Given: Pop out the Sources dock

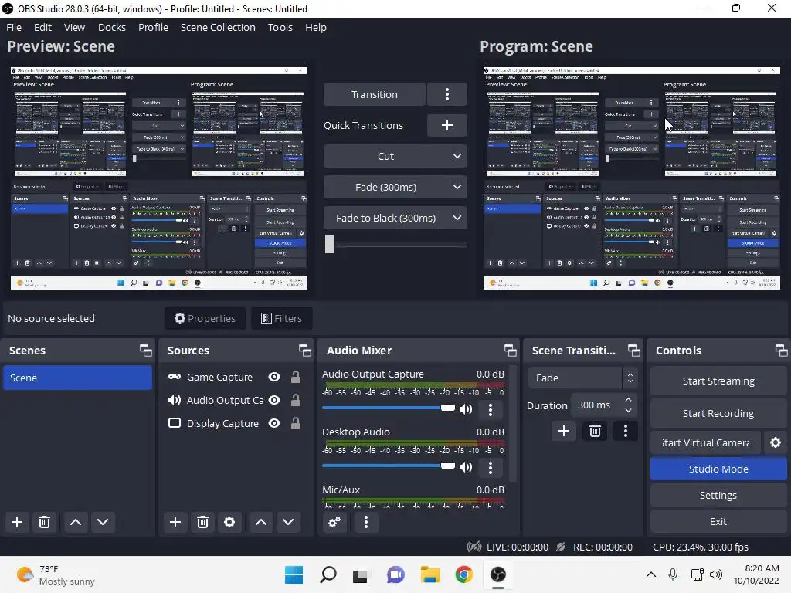Looking at the screenshot, I should coord(304,350).
